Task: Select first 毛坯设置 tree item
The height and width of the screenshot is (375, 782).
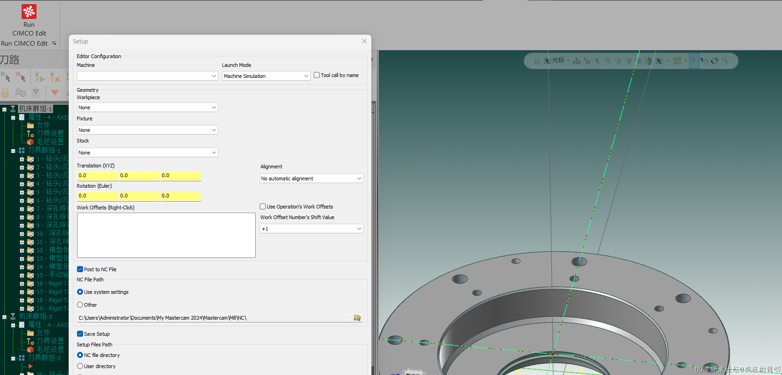Action: [50, 142]
